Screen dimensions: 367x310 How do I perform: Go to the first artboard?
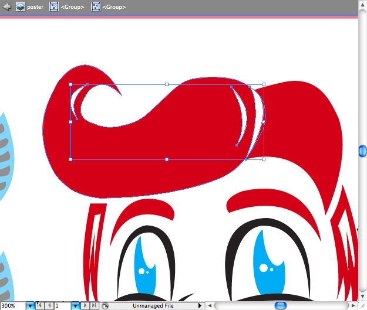40,305
